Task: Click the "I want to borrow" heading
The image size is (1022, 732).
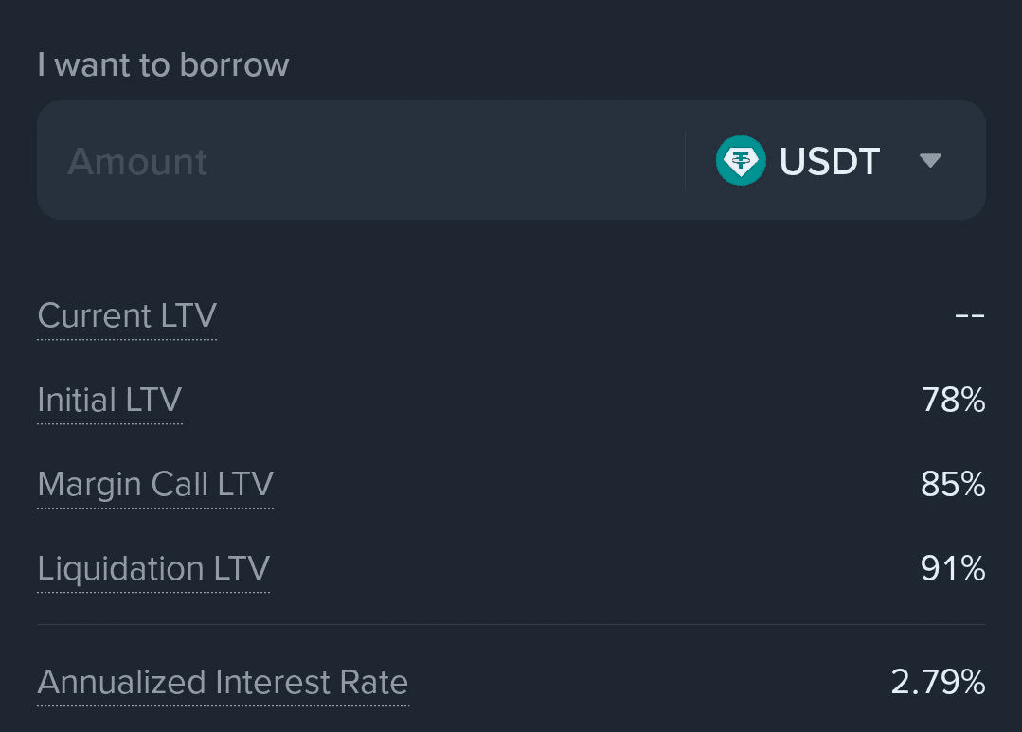Action: point(163,65)
